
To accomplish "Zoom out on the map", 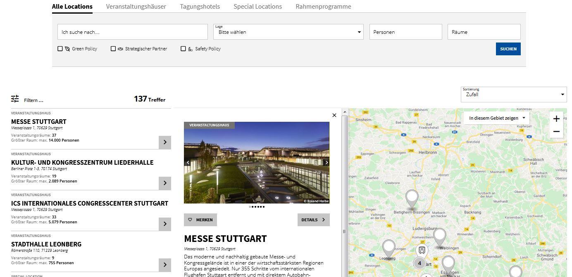I will [556, 132].
